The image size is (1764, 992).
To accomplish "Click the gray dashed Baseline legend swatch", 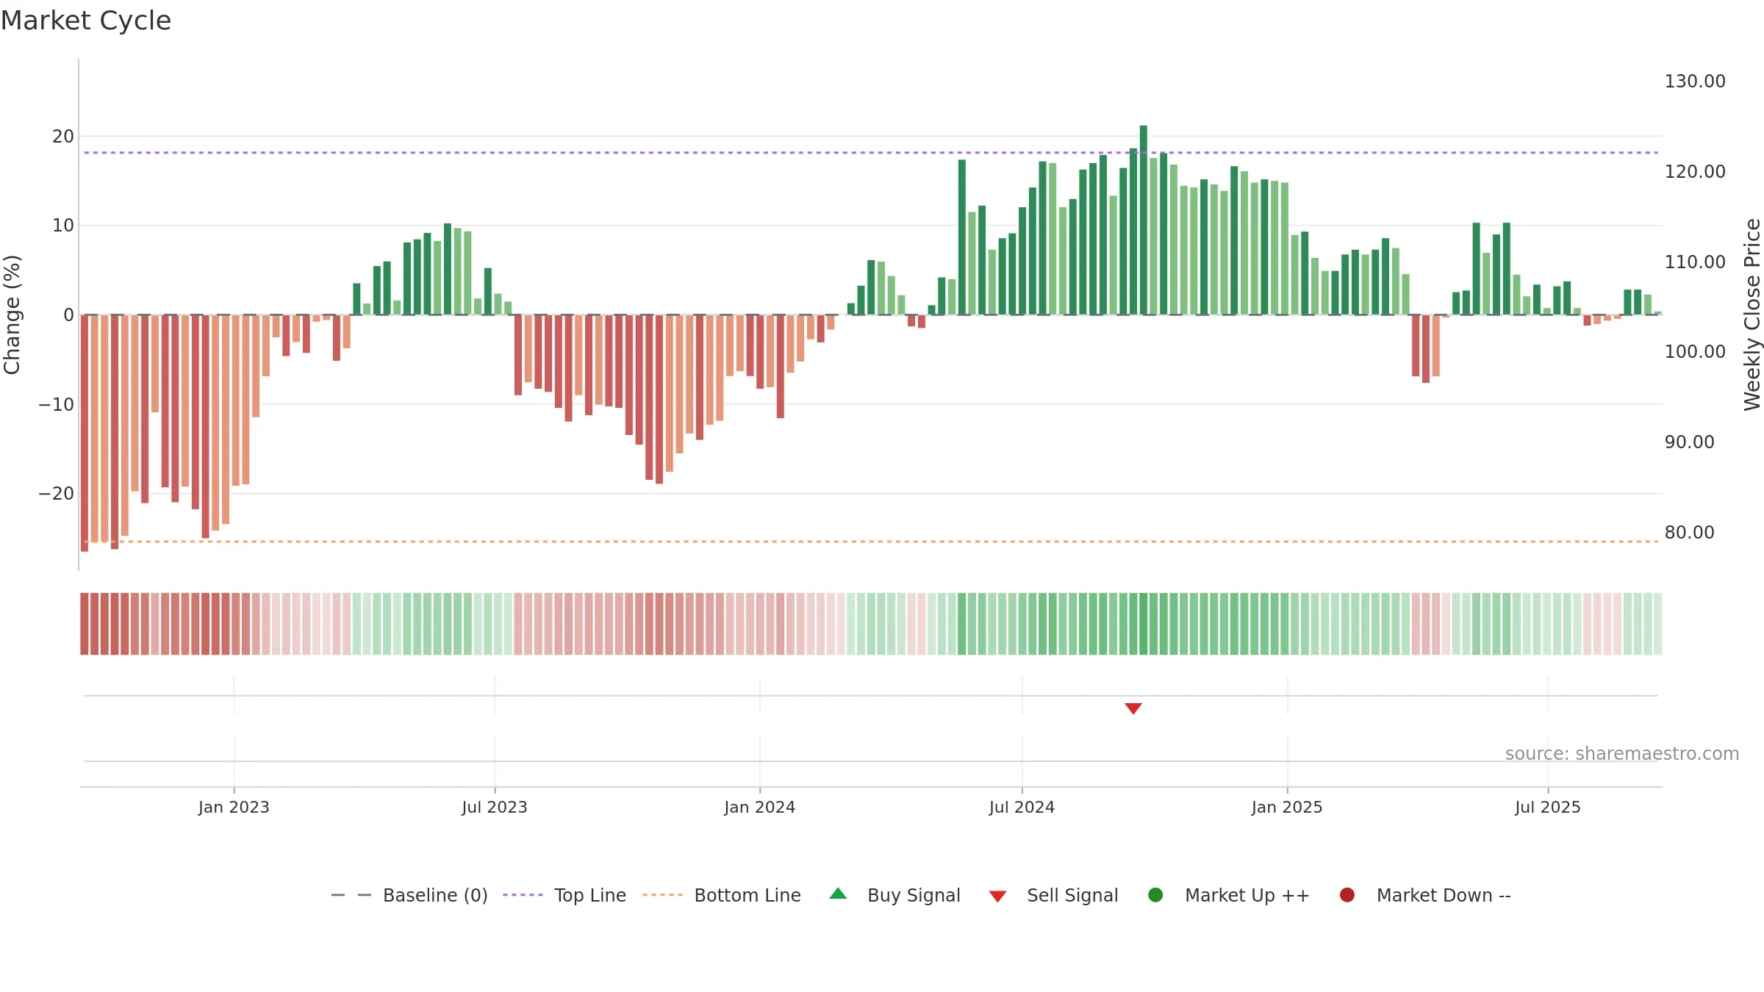I will 351,895.
